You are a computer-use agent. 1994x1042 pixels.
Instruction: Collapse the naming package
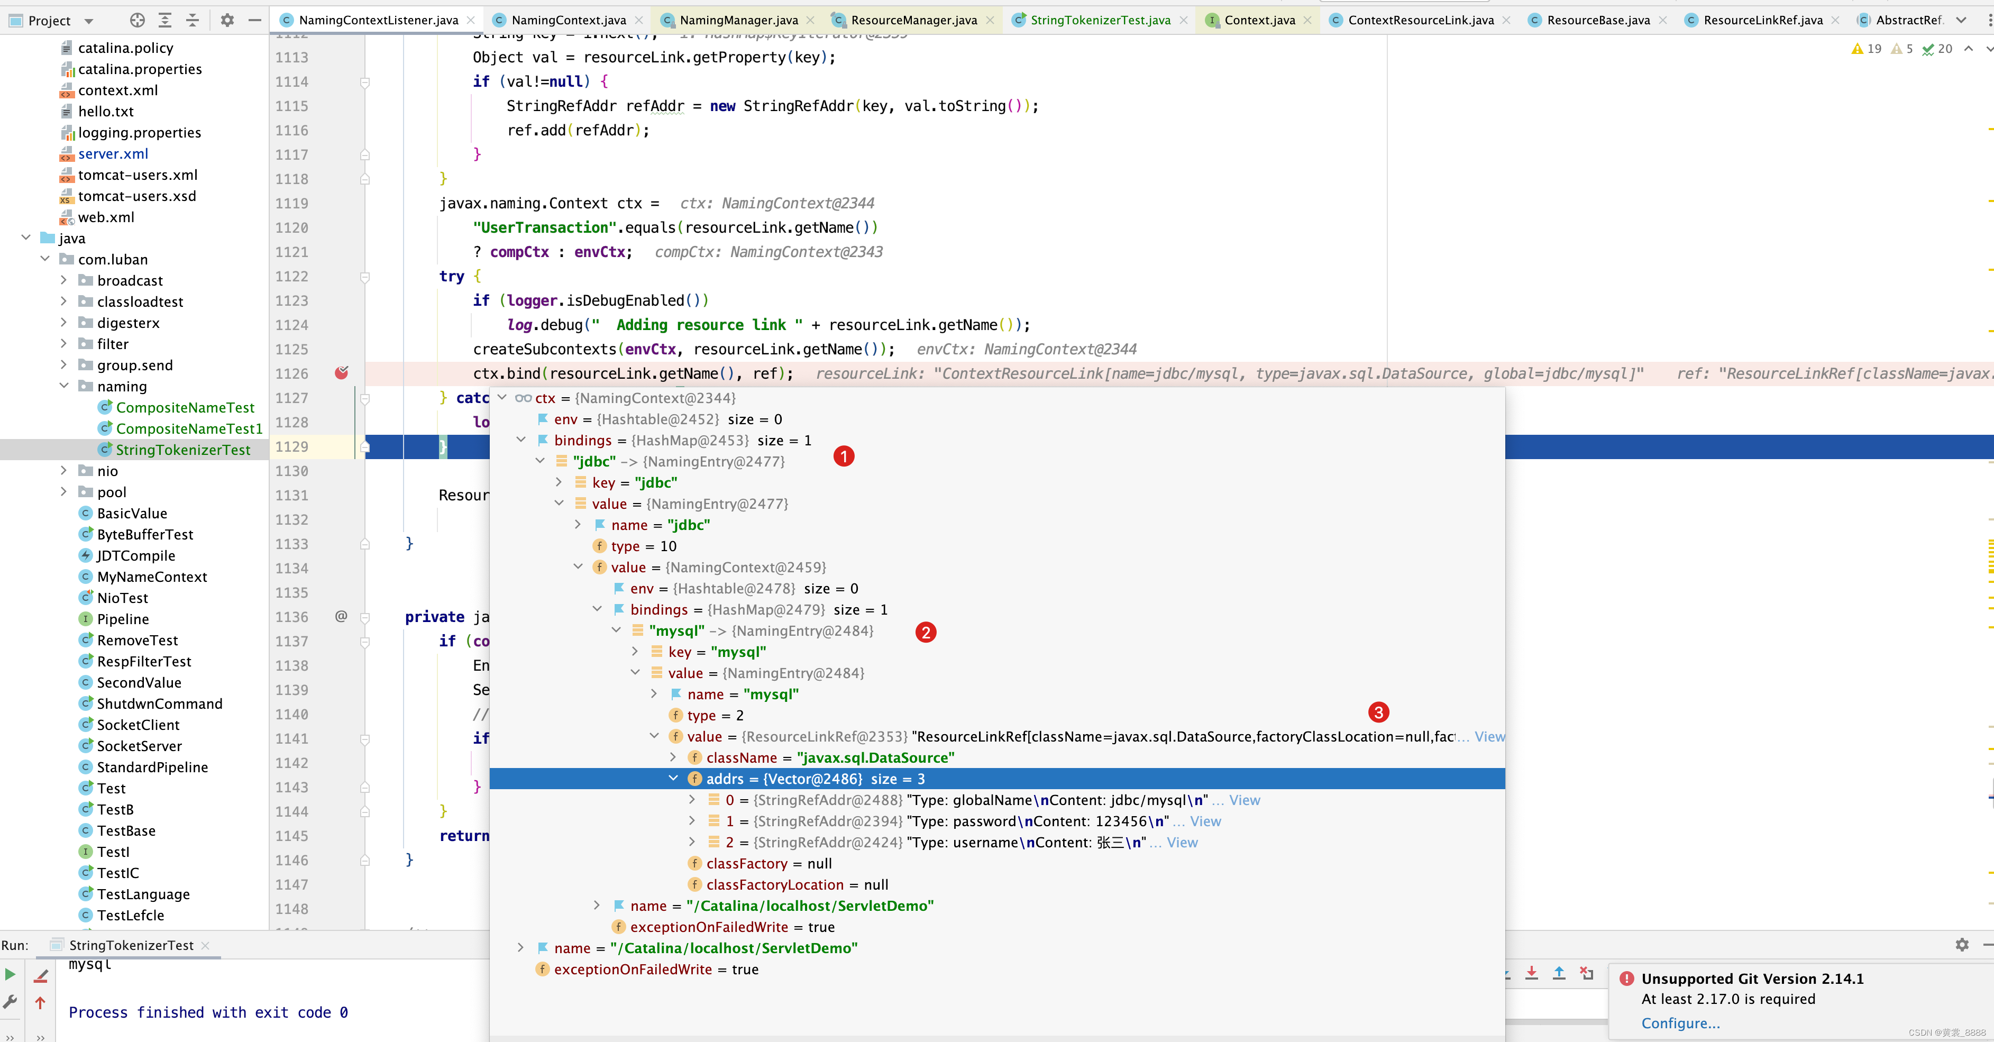point(64,386)
